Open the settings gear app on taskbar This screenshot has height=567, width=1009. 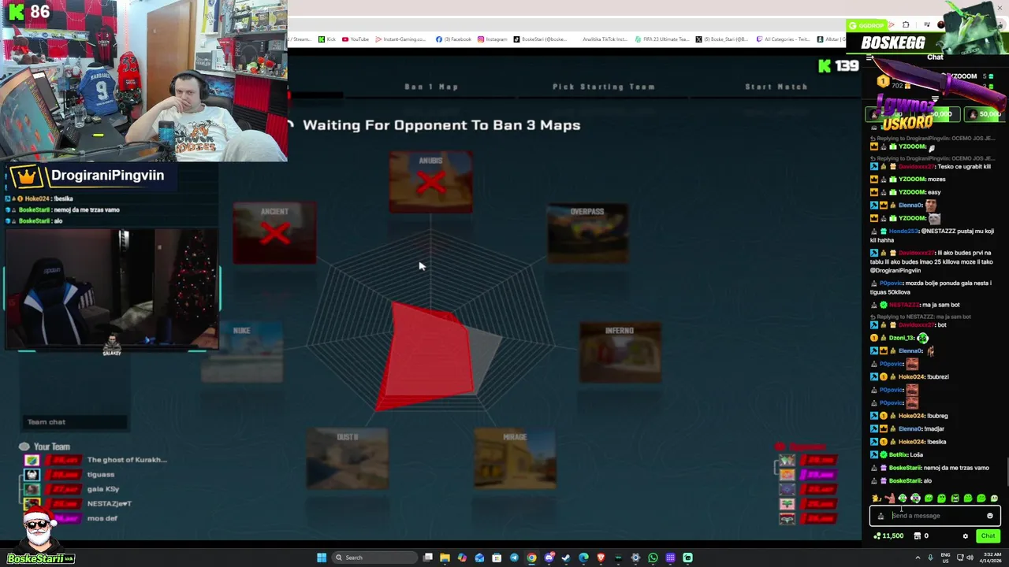point(635,558)
